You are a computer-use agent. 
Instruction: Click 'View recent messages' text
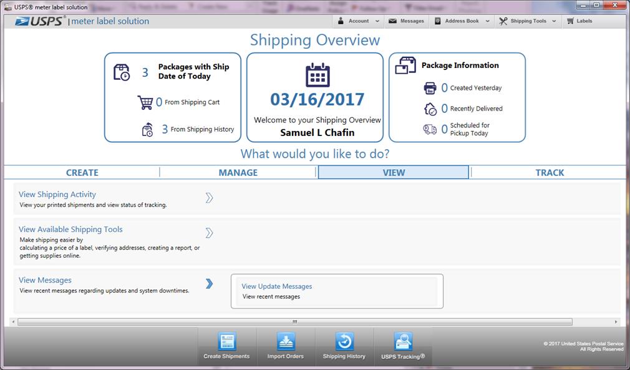click(271, 296)
